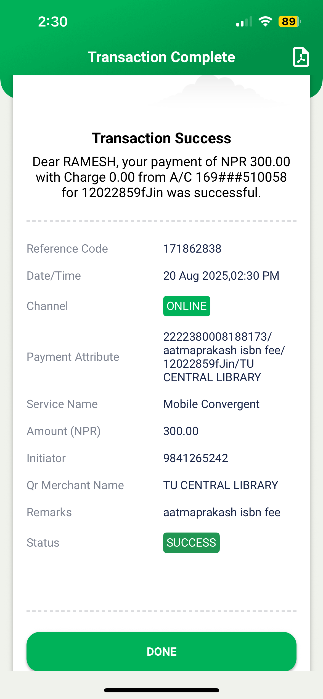The height and width of the screenshot is (699, 323).
Task: Tap the 2:30 clock in status bar
Action: tap(53, 22)
